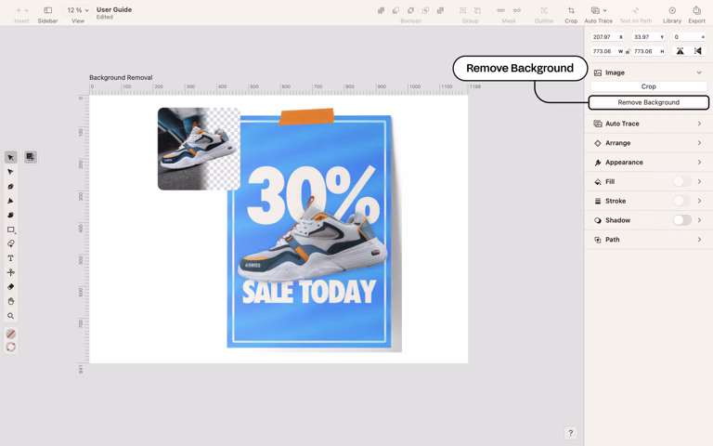The width and height of the screenshot is (713, 446).
Task: Open the Insert plus menu
Action: [x=21, y=10]
